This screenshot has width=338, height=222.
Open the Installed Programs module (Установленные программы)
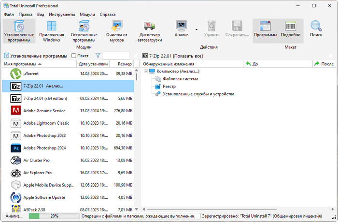coord(19,31)
